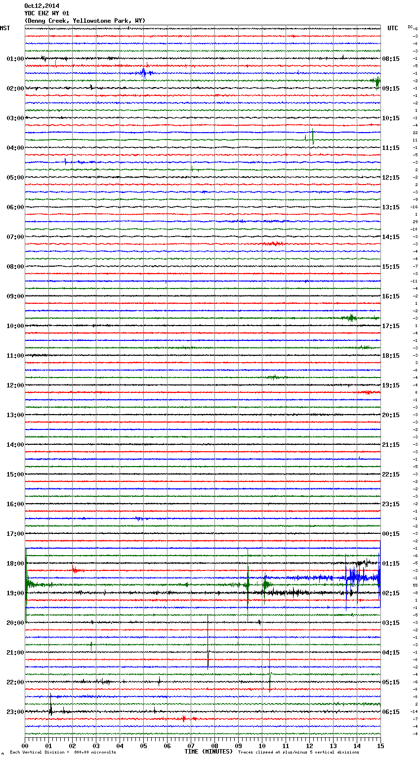This screenshot has height=759, width=420.
Task: Select the 12:00 MST time label
Action: pyautogui.click(x=15, y=385)
